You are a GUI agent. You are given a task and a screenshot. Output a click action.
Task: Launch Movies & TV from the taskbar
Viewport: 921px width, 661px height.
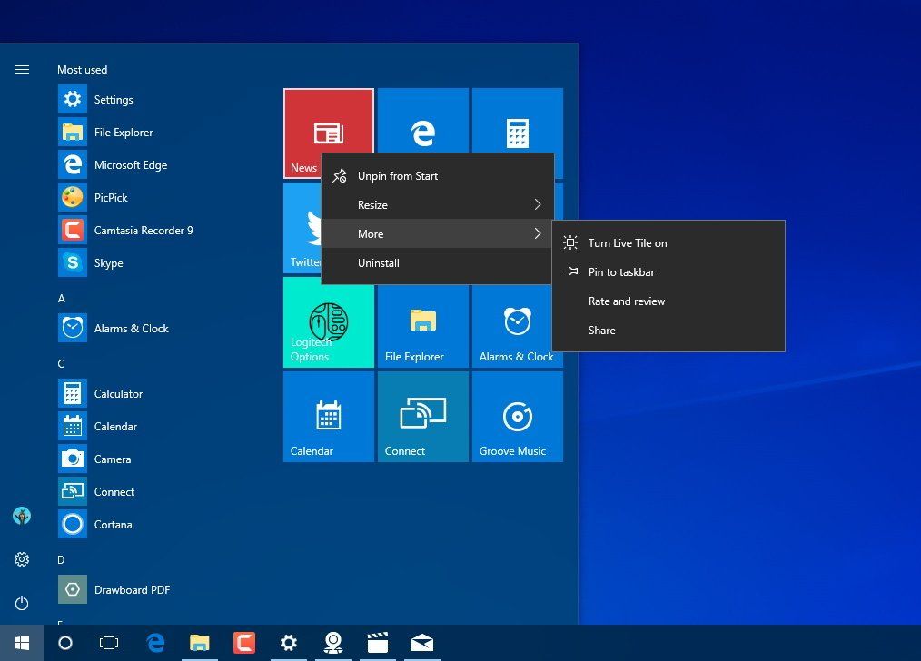point(377,643)
